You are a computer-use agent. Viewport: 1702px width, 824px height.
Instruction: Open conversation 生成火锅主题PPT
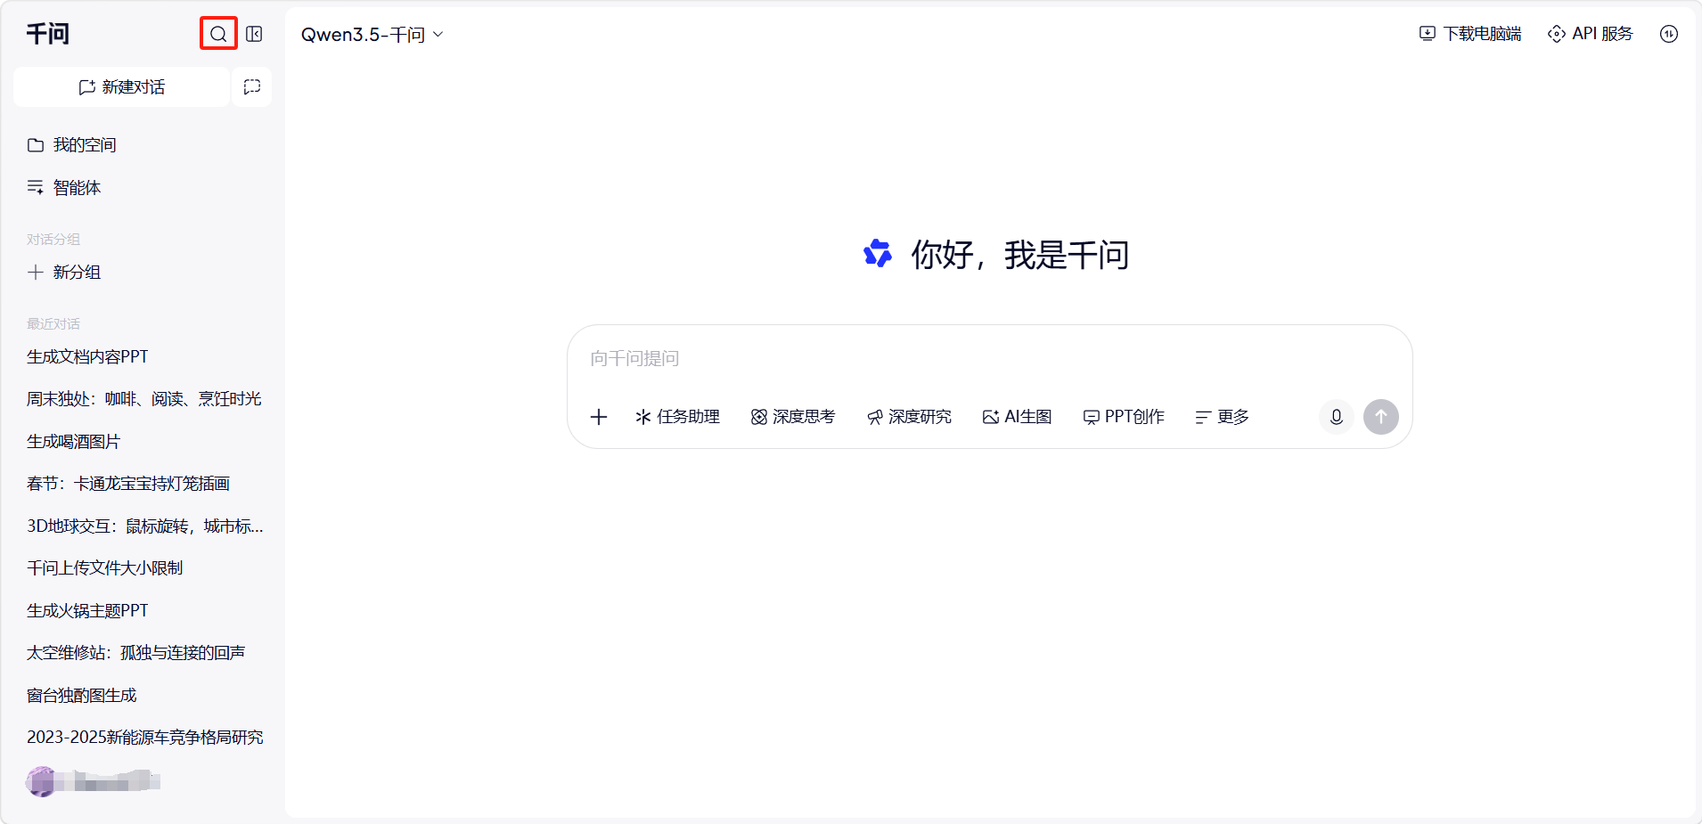[x=87, y=610]
